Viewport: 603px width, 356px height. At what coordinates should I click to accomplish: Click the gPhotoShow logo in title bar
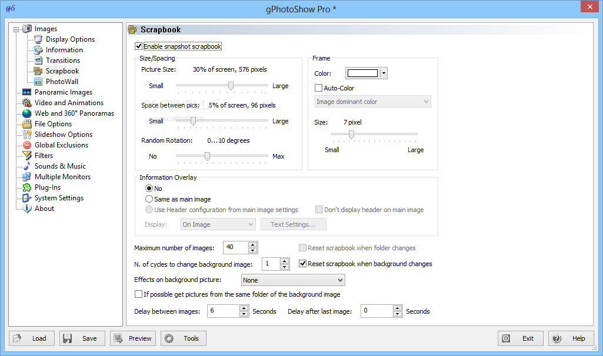pos(11,8)
